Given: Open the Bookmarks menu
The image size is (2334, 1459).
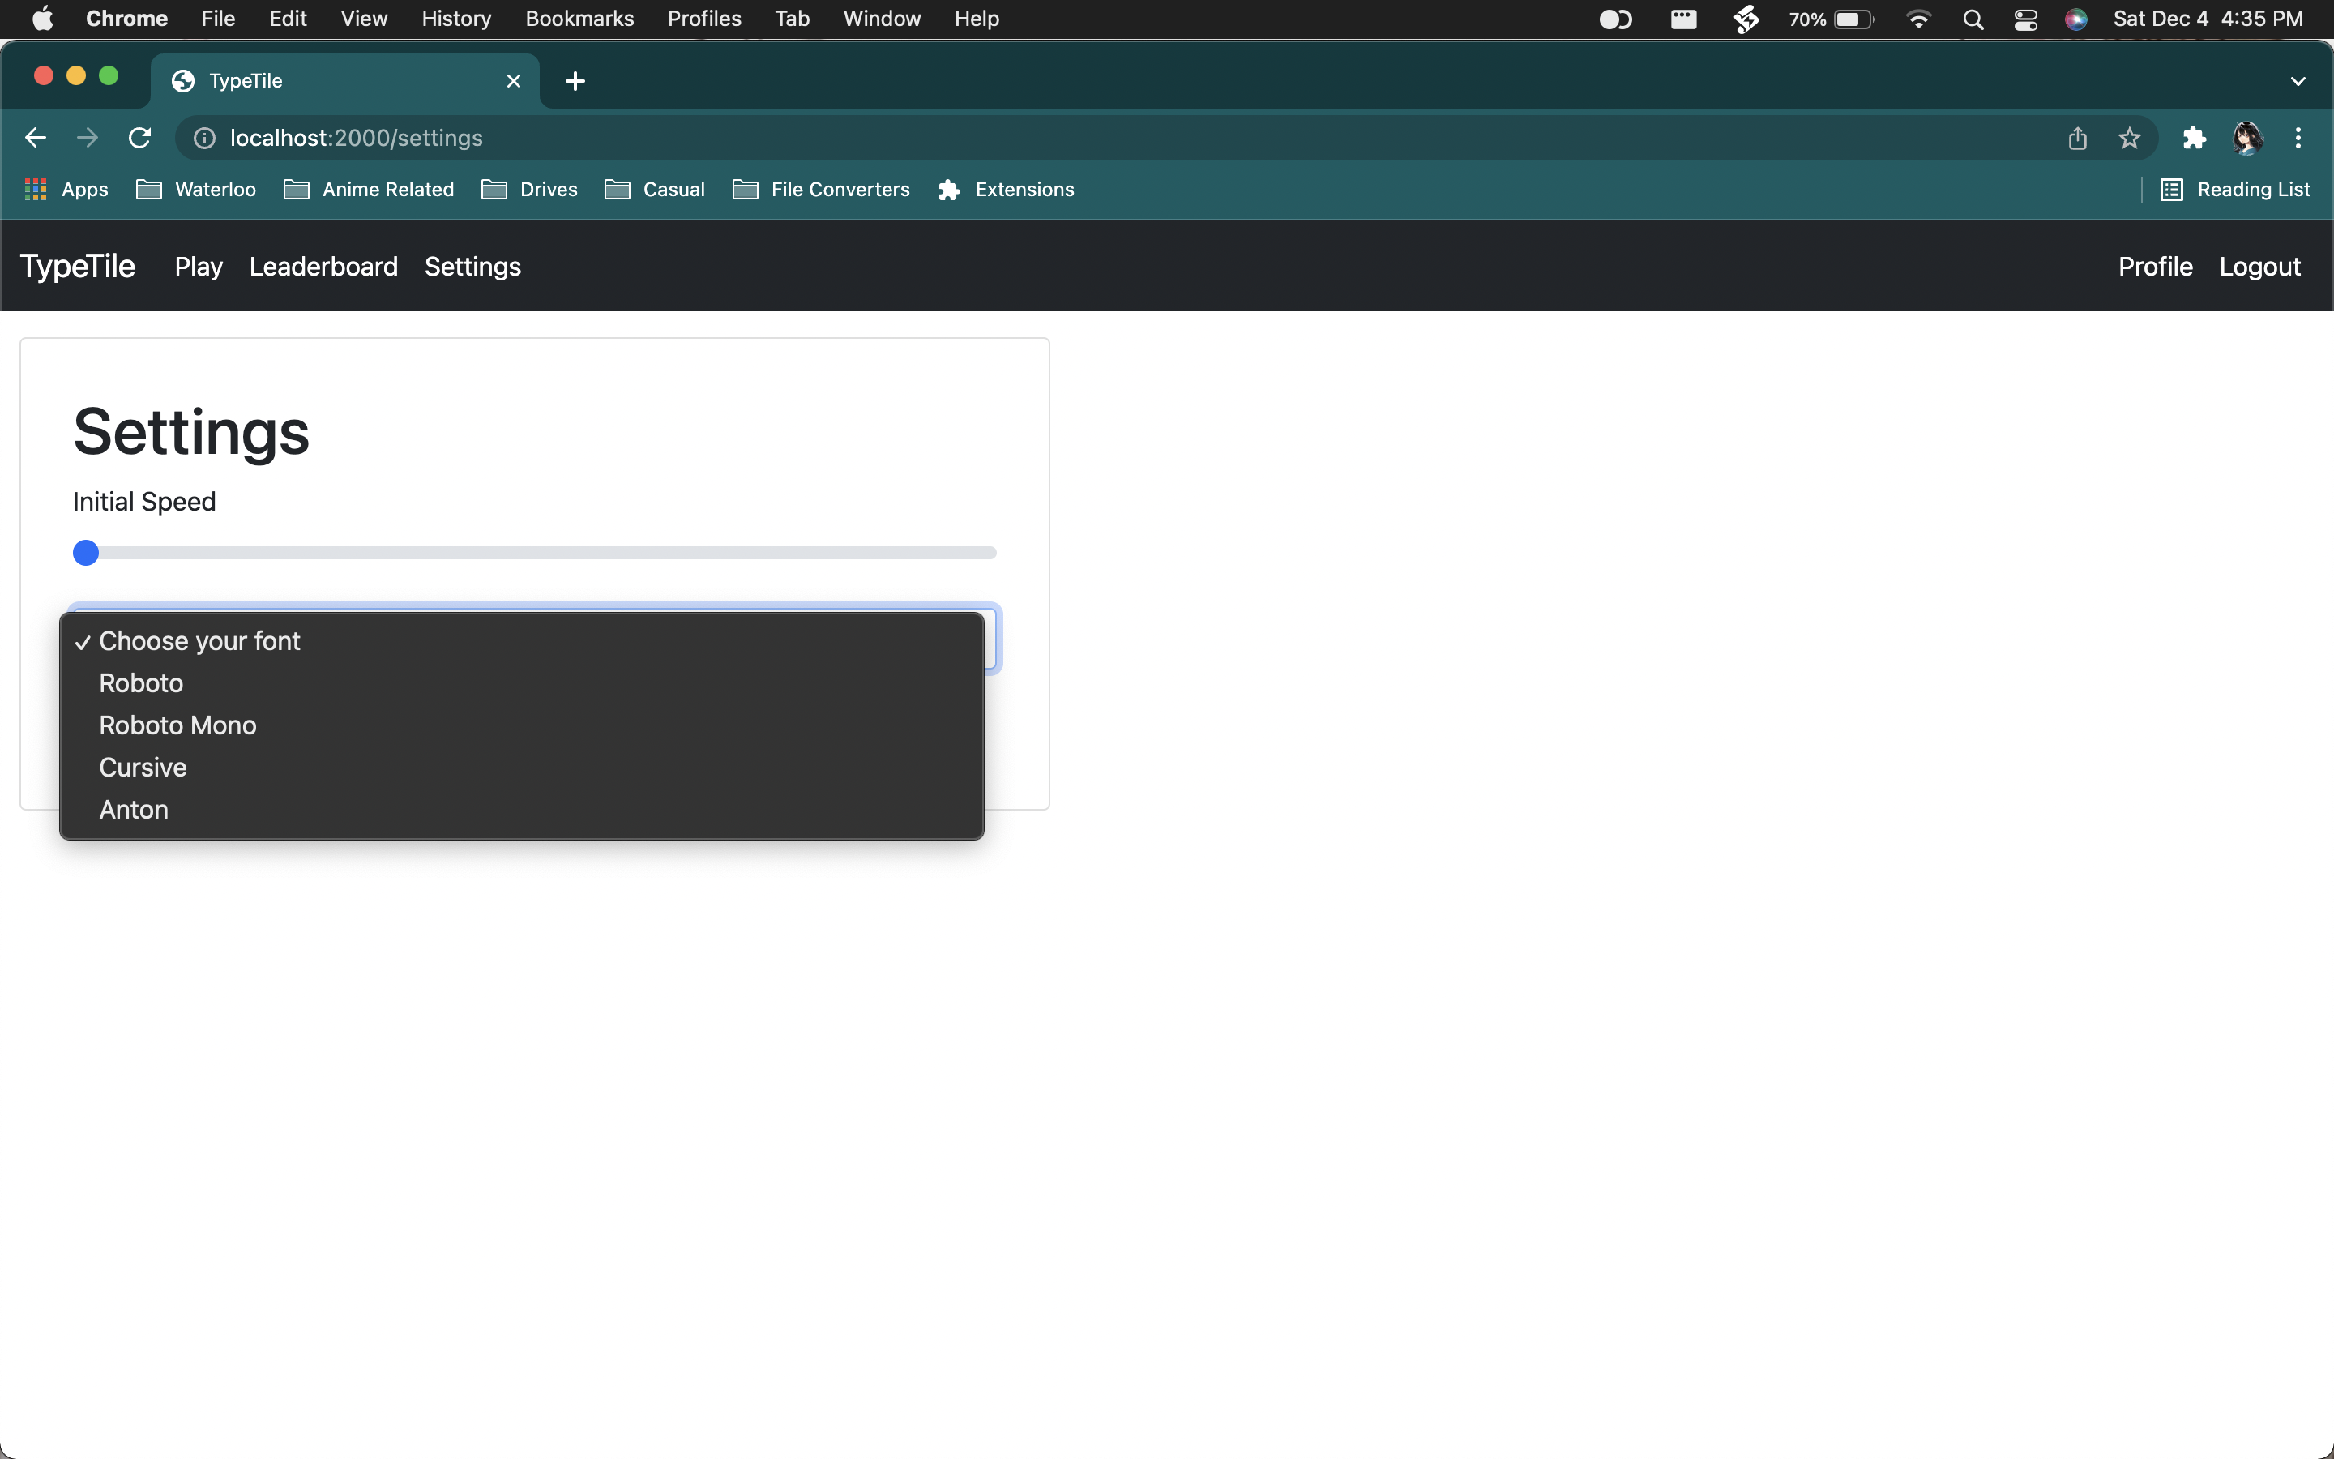Looking at the screenshot, I should [x=579, y=19].
